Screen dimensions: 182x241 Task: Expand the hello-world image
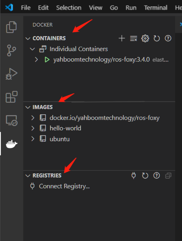pyautogui.click(x=32, y=128)
